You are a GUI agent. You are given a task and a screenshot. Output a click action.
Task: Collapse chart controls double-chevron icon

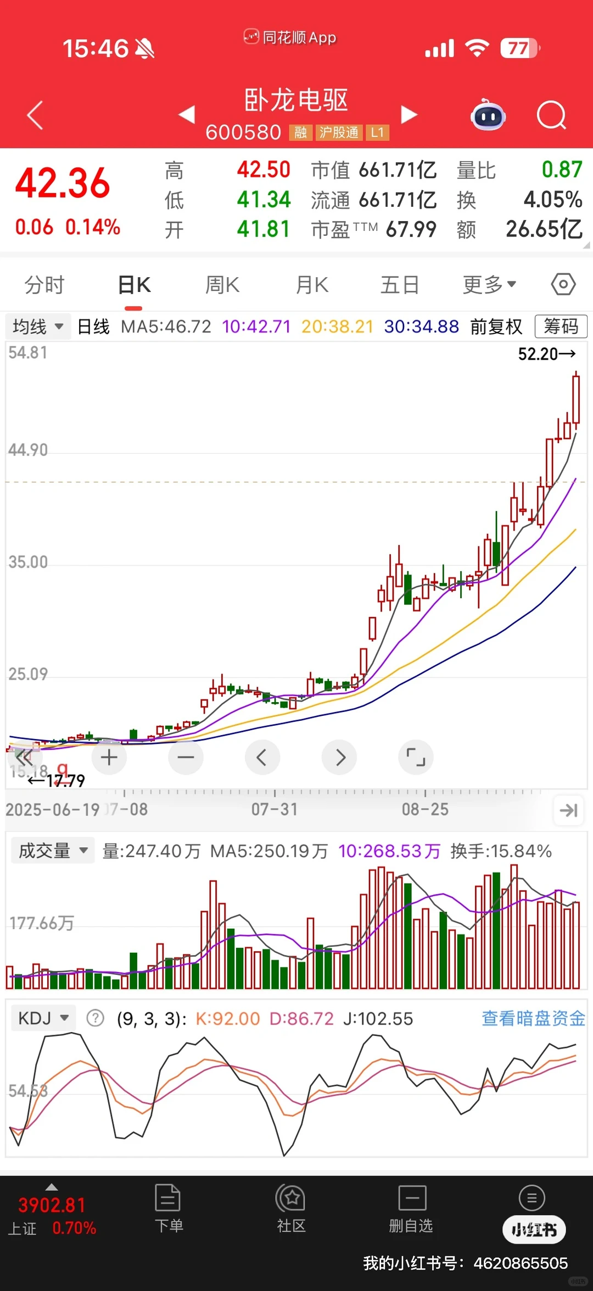[24, 757]
